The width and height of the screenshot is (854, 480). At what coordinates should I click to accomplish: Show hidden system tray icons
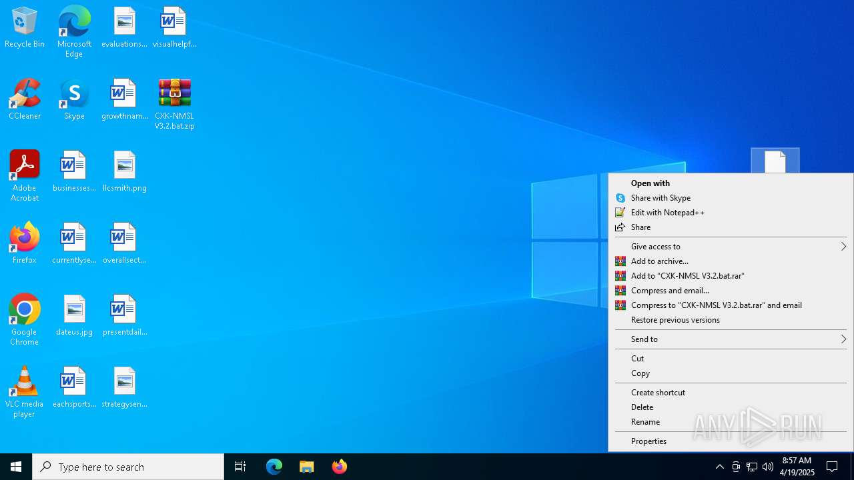[719, 467]
